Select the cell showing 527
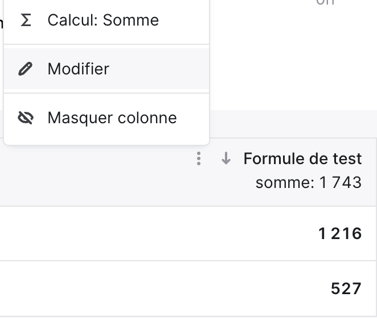 point(346,288)
